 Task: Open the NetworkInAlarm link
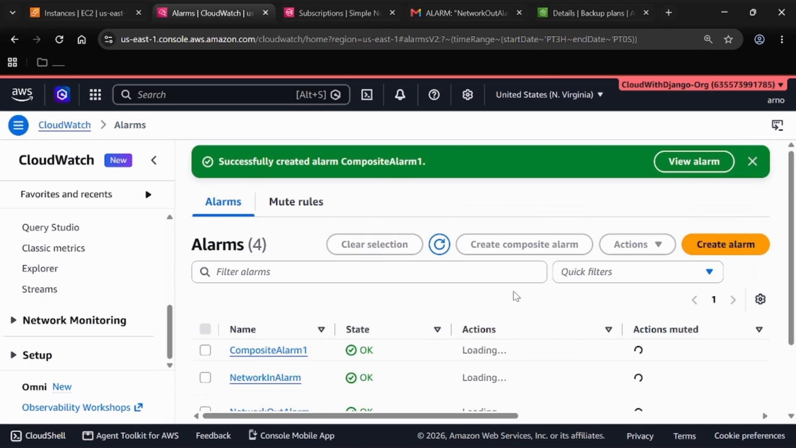coord(265,377)
